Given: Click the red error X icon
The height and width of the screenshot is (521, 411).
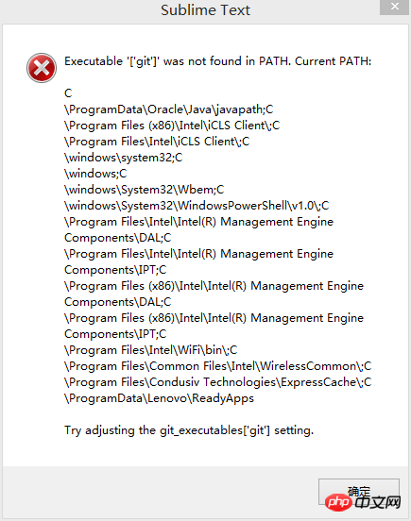Looking at the screenshot, I should (42, 68).
